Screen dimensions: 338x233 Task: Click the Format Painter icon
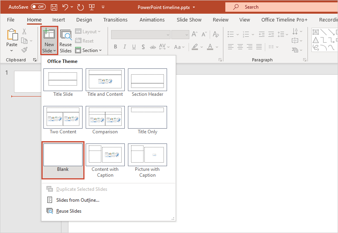(x=23, y=49)
